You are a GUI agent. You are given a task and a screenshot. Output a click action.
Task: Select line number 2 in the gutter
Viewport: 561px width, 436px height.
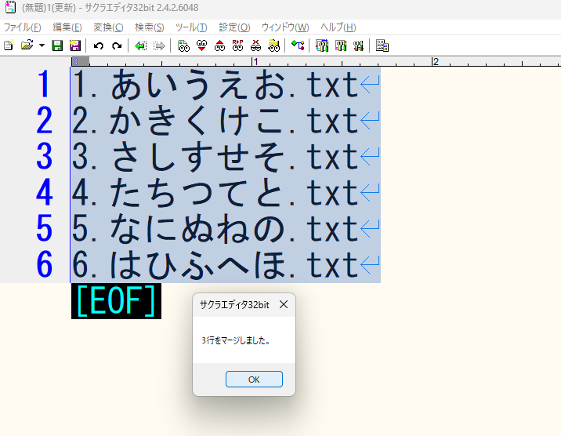44,120
